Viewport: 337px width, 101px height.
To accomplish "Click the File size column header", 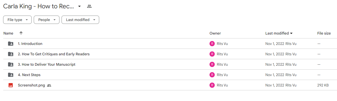I will tap(324, 33).
